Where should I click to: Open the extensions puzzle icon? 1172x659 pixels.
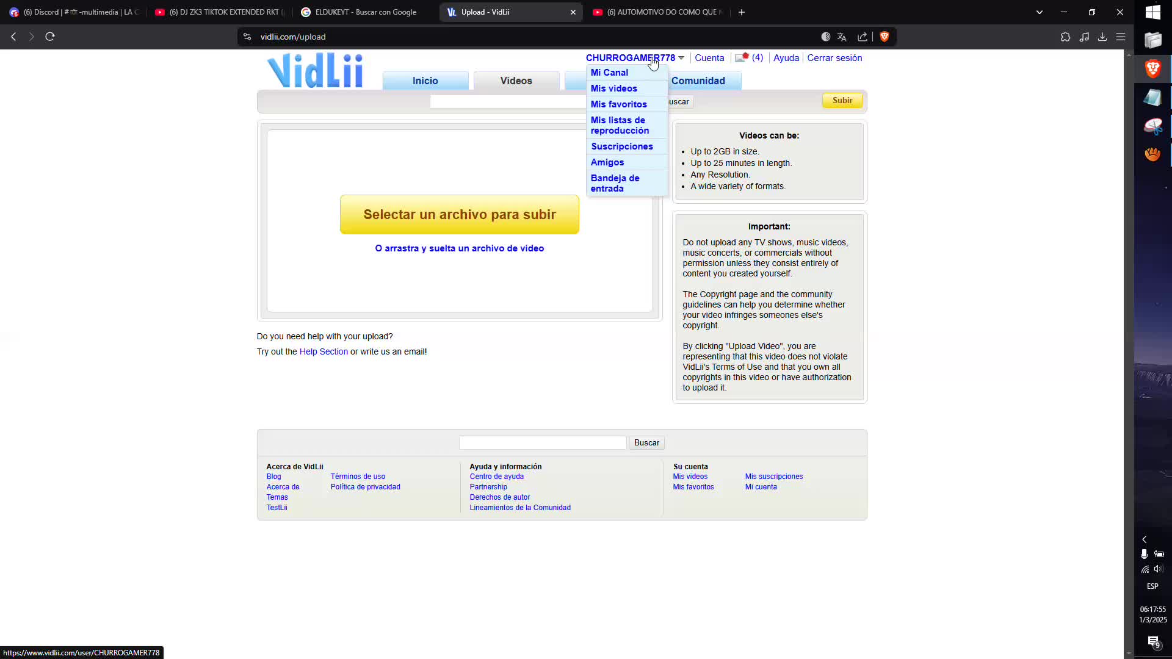(1065, 37)
